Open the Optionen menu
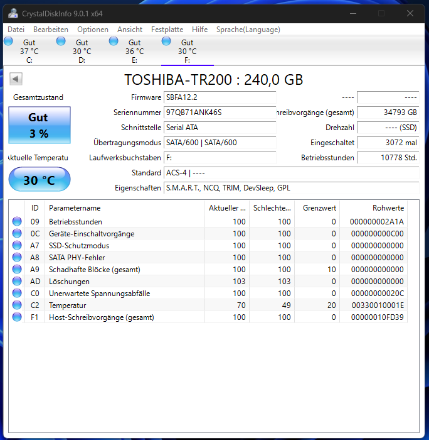 tap(93, 30)
